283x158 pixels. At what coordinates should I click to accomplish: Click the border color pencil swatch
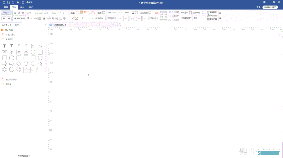[x=133, y=12]
